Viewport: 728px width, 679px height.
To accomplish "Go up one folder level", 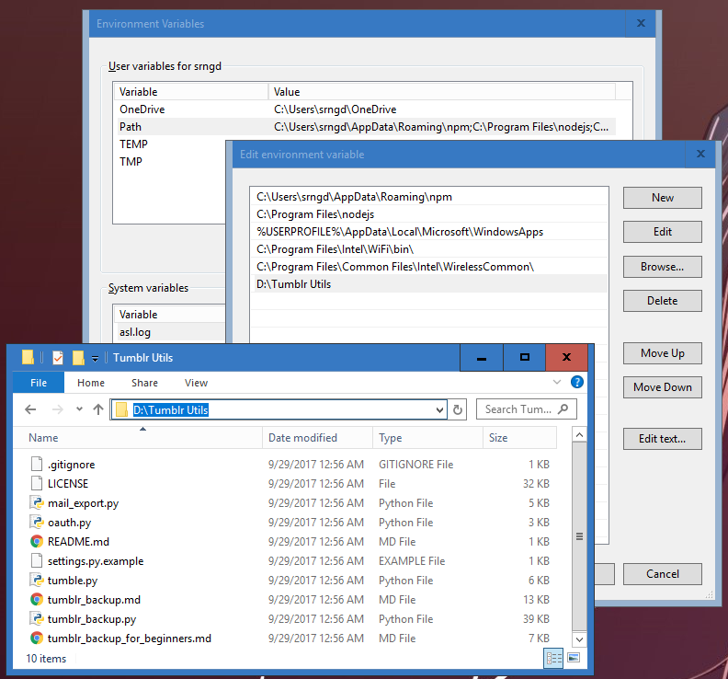I will tap(98, 409).
